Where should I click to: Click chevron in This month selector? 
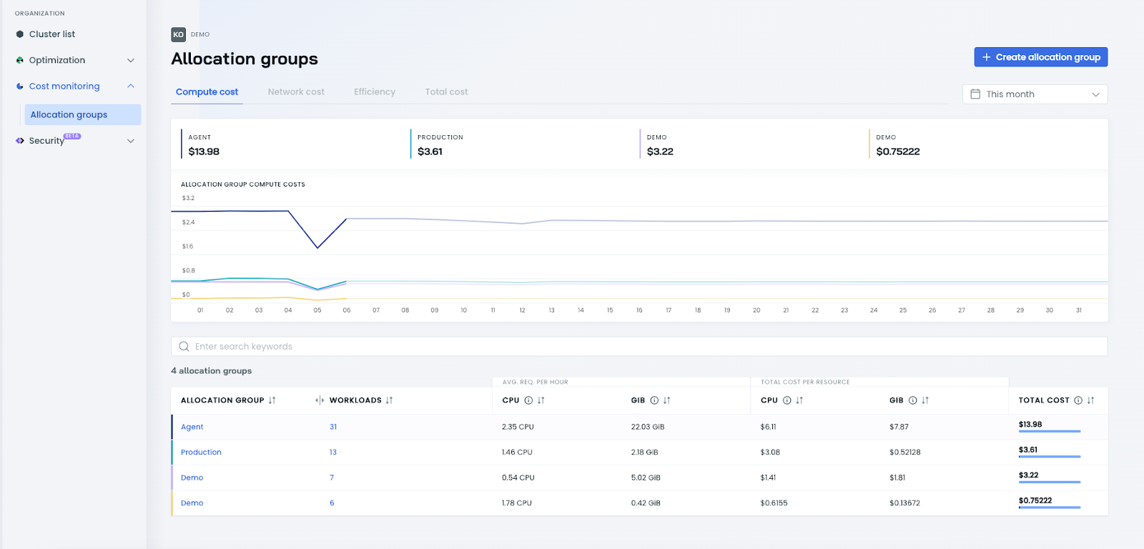[x=1095, y=94]
